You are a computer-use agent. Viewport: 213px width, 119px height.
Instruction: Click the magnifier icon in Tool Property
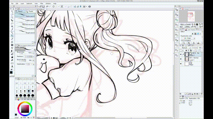(35, 50)
